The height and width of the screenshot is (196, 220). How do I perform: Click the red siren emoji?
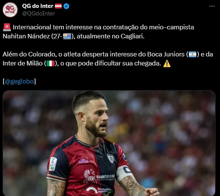7,27
